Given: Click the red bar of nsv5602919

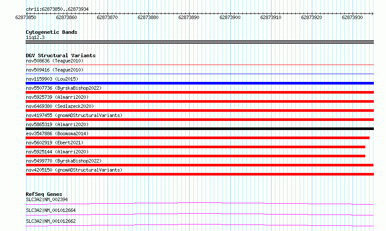Looking at the screenshot, I should (195, 147).
